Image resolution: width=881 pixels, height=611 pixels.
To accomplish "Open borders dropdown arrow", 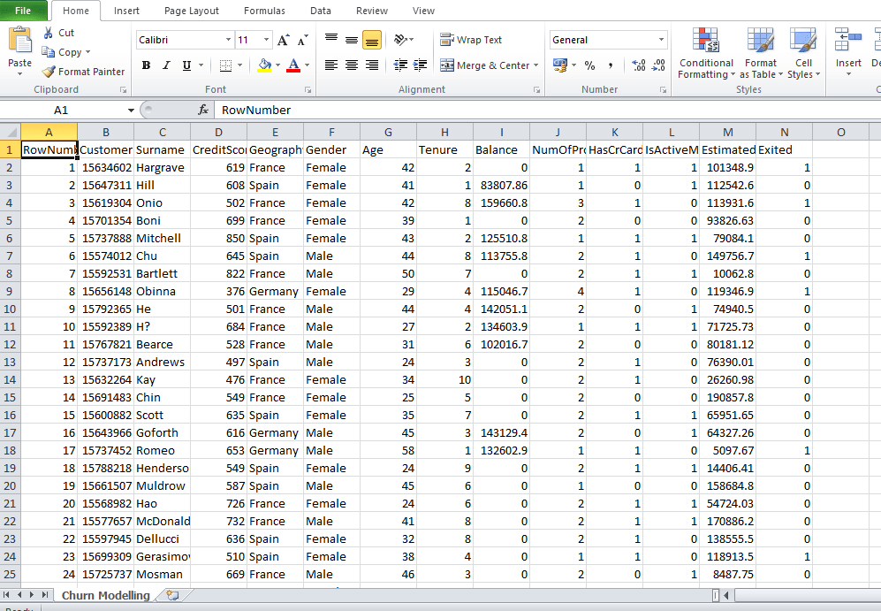I will coord(239,65).
